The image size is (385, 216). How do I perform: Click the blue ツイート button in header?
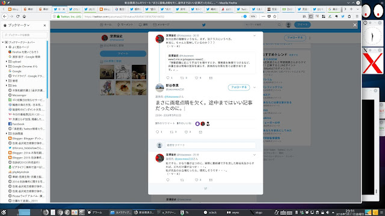tap(303, 25)
